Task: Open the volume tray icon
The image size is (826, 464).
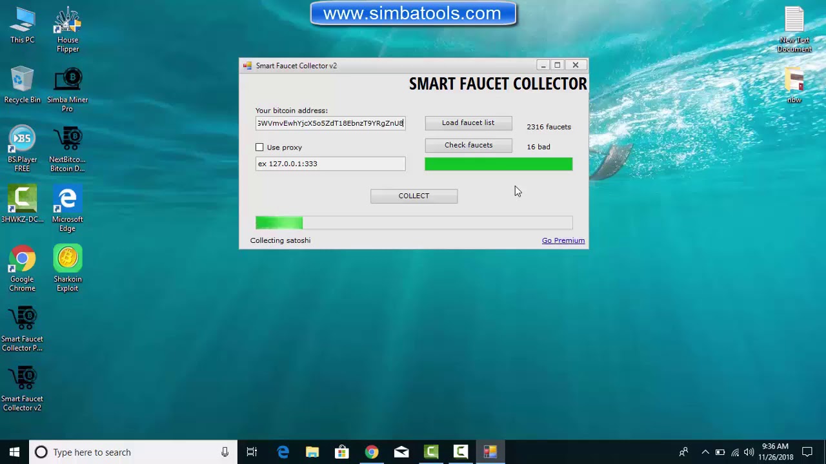Action: (749, 452)
